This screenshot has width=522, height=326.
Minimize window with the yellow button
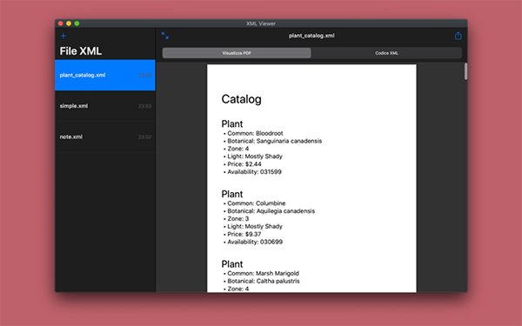[69, 23]
